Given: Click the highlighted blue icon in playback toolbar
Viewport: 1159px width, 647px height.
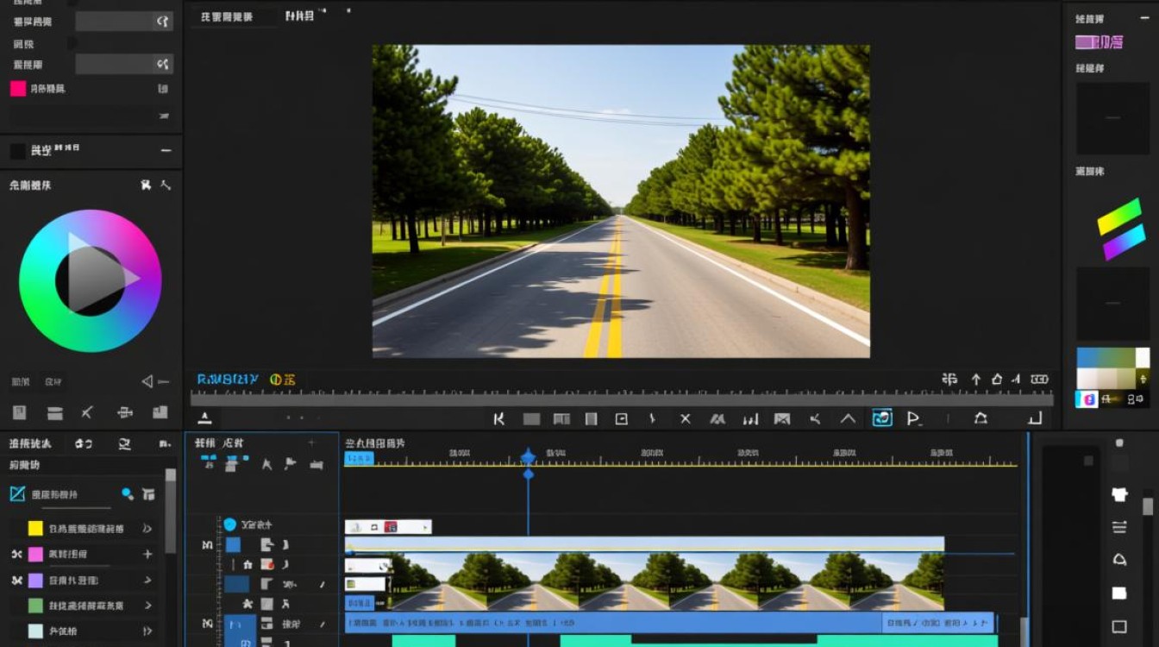Looking at the screenshot, I should tap(882, 418).
